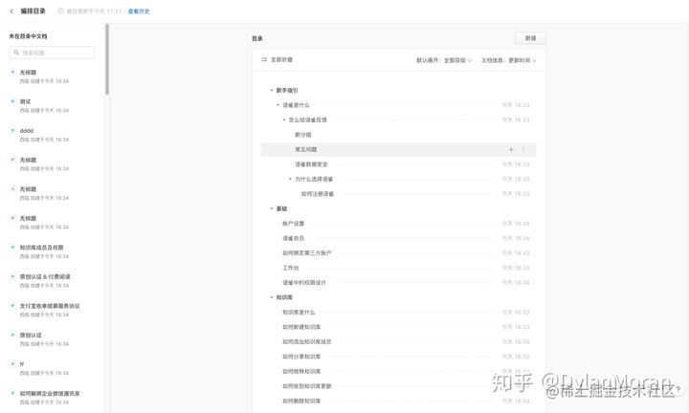Go back using the top-left arrow
The image size is (689, 413).
(11, 11)
